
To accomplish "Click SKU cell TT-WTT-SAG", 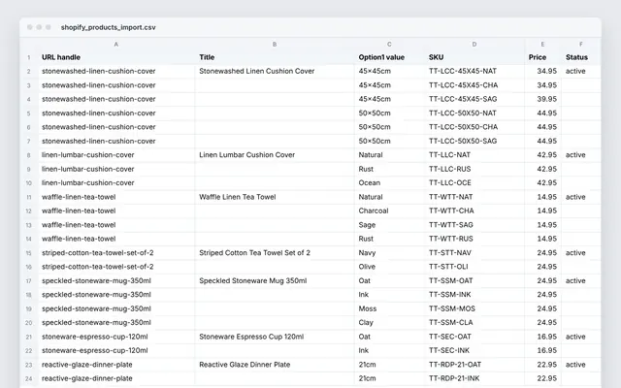I will [x=474, y=225].
